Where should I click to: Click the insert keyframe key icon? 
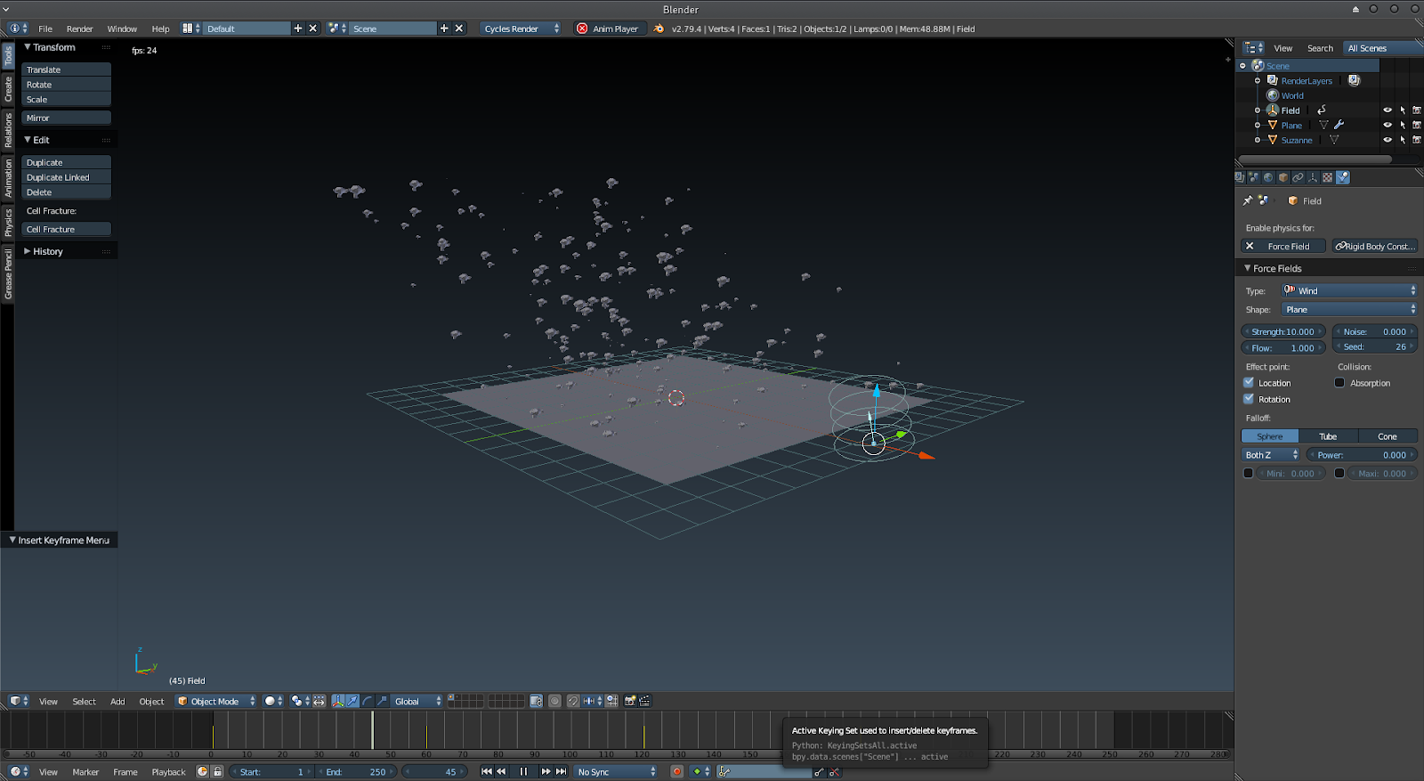(819, 771)
